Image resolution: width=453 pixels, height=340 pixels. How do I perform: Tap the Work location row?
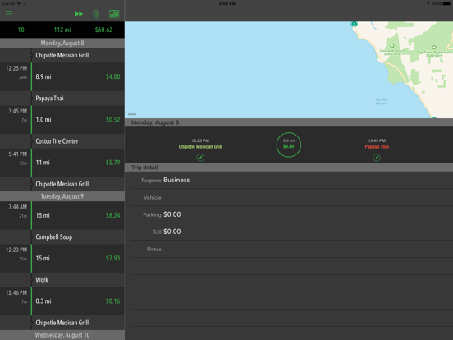tap(62, 279)
